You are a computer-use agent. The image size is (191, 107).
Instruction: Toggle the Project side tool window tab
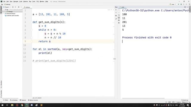coord(1,10)
